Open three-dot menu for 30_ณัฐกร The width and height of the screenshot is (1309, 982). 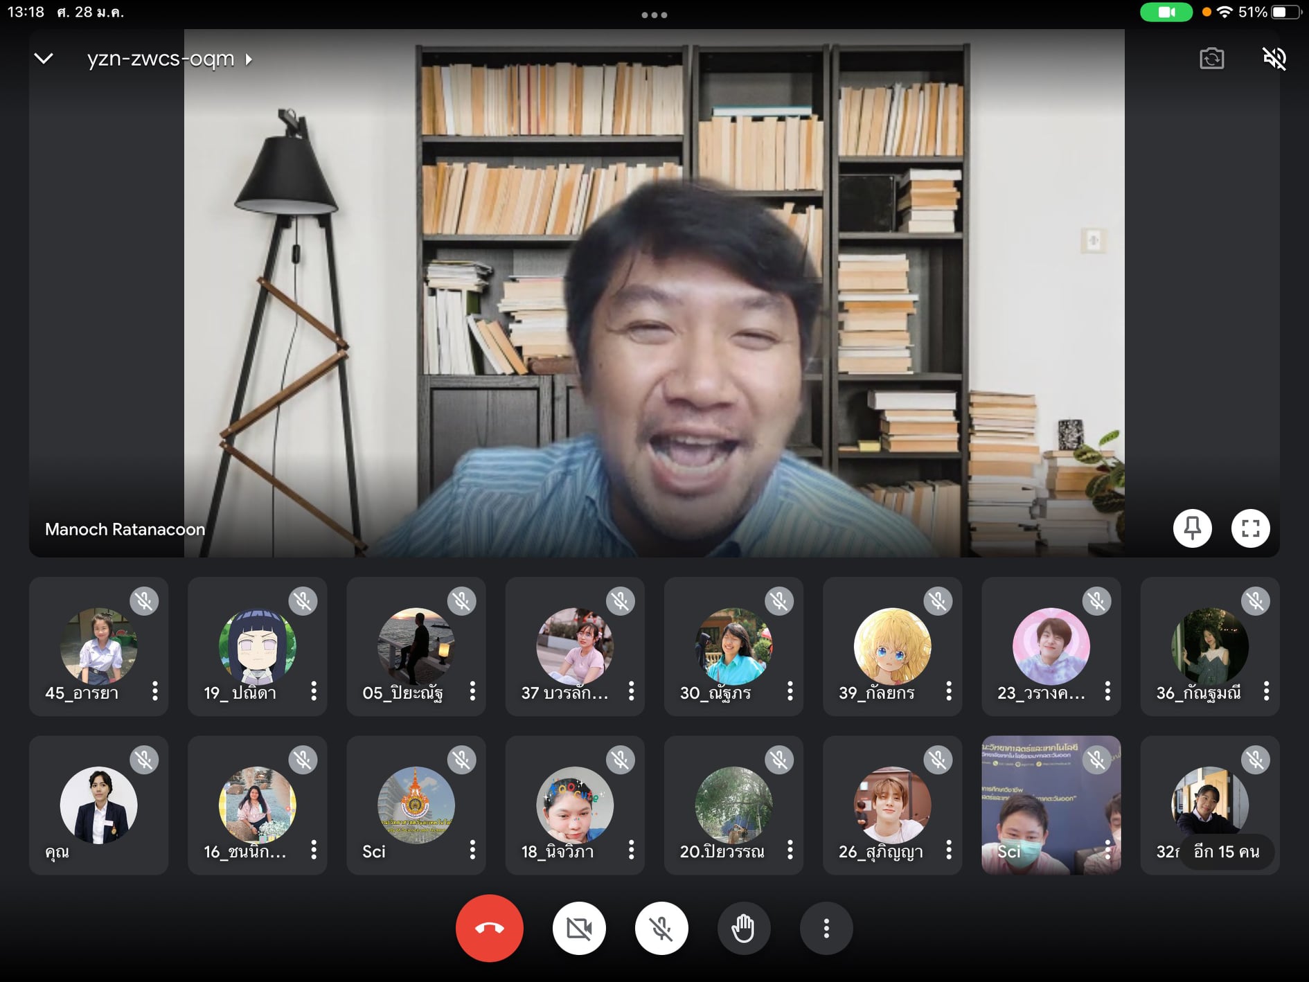point(790,691)
